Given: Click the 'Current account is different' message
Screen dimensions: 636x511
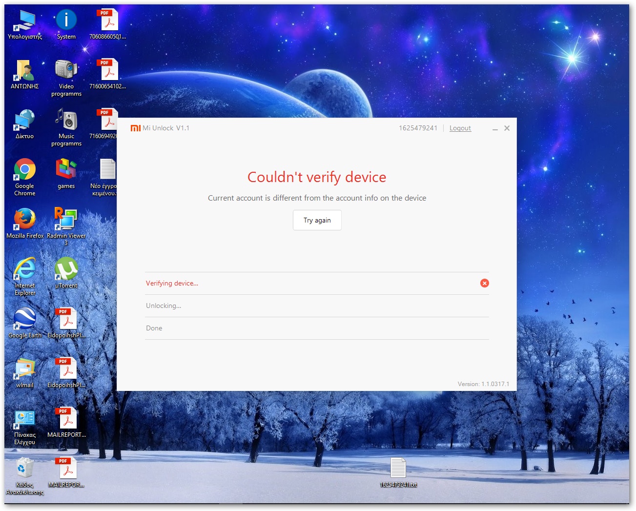Looking at the screenshot, I should coord(317,198).
